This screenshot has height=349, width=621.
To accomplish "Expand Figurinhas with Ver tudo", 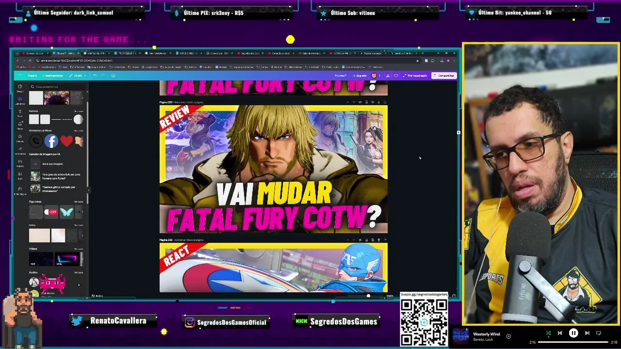I will 79,202.
